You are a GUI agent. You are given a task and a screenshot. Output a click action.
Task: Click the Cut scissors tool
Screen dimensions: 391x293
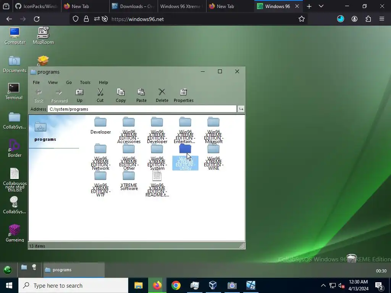tap(100, 95)
